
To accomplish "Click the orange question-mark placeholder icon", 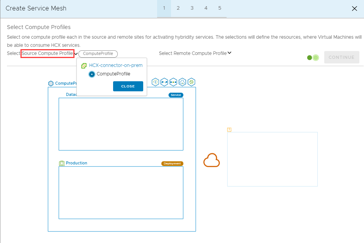I will point(229,130).
